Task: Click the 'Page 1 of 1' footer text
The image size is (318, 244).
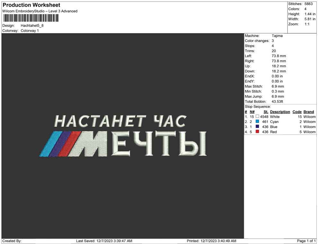Action: (306, 241)
